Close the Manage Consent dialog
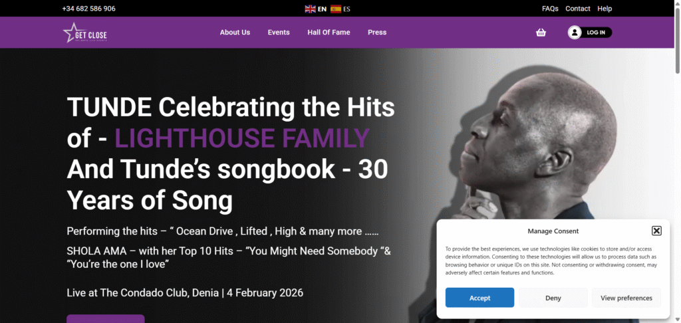 (656, 231)
